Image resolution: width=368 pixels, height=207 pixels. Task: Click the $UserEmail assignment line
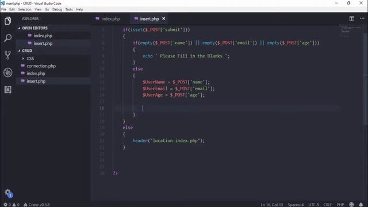[178, 89]
